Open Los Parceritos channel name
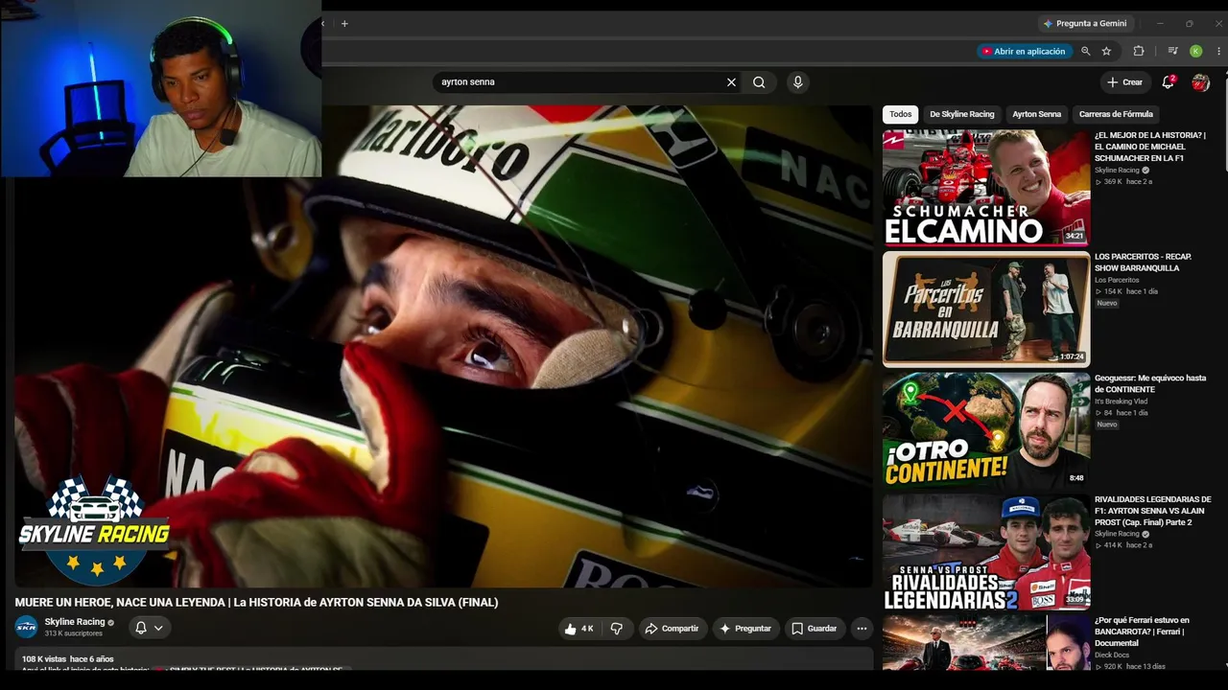This screenshot has height=690, width=1228. [x=1117, y=280]
